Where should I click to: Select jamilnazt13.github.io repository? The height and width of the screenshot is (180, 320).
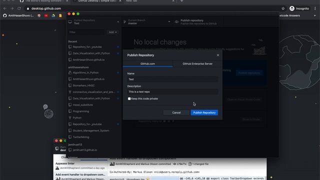pyautogui.click(x=94, y=150)
